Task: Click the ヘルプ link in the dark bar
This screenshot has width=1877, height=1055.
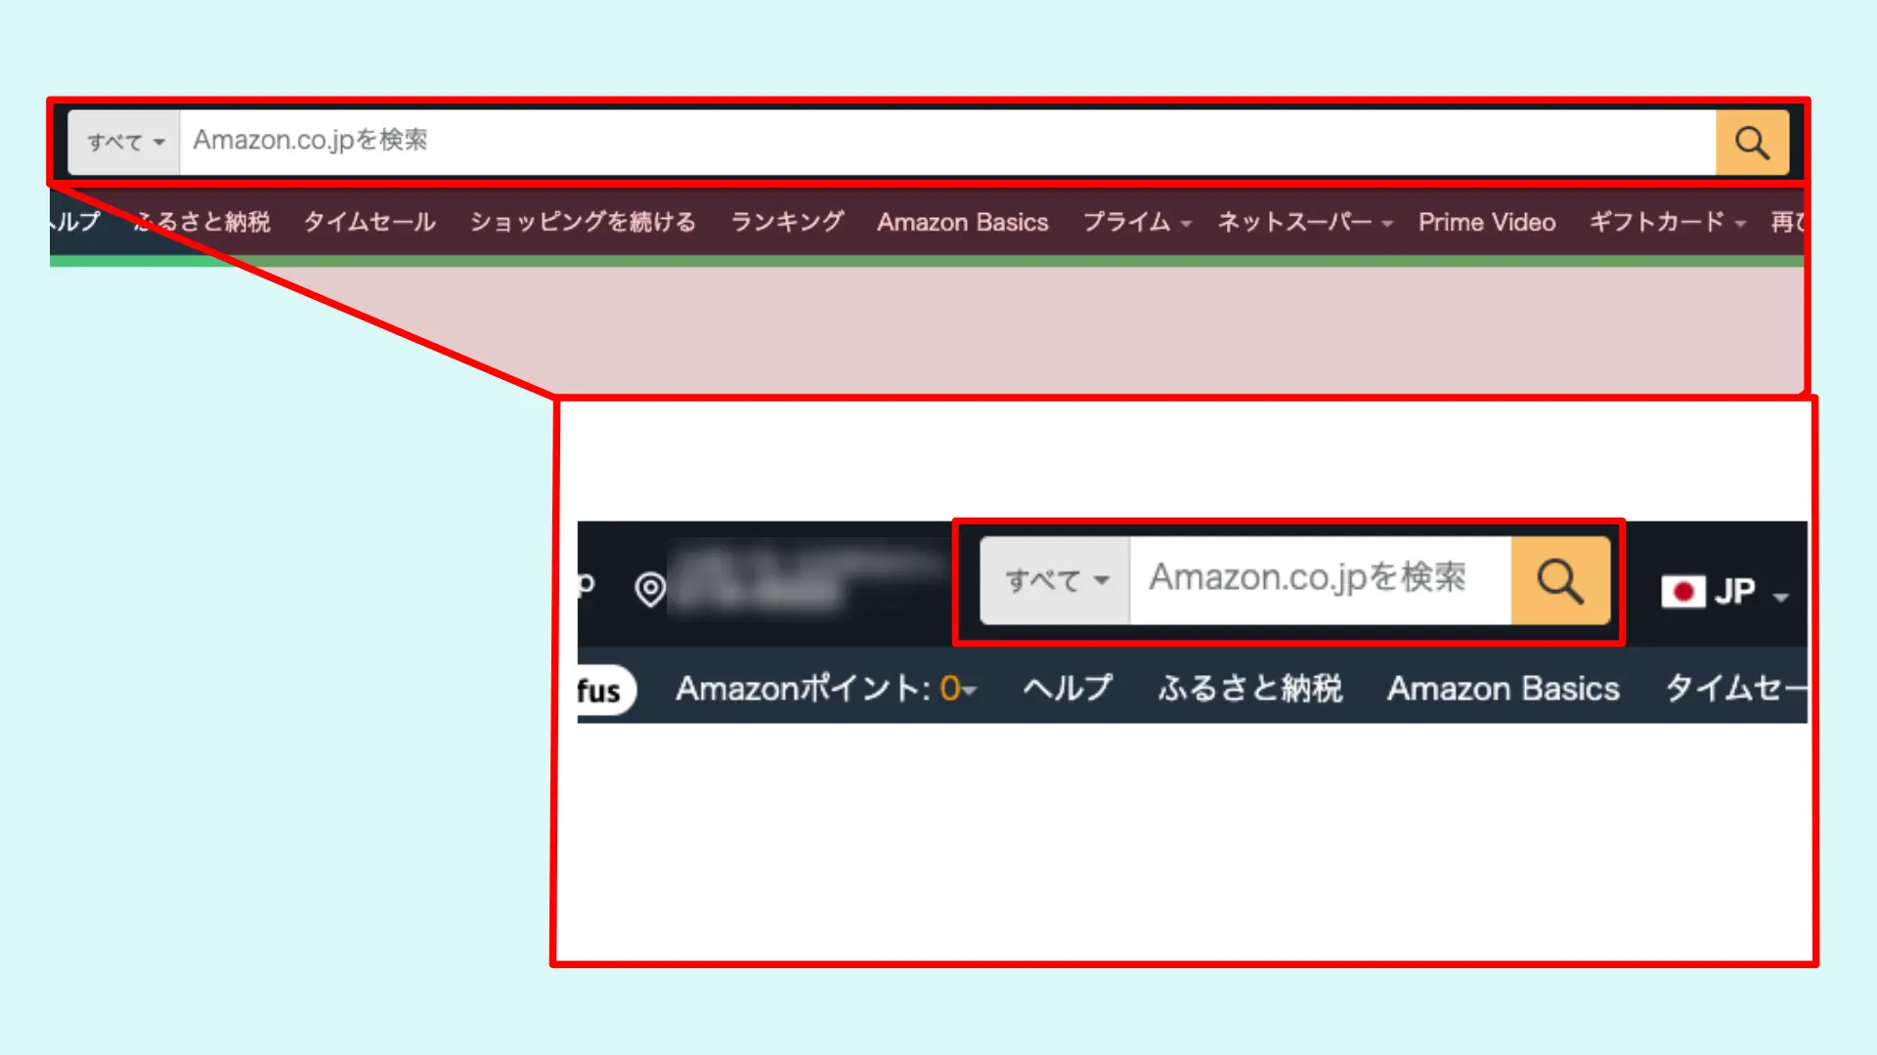Action: tap(1066, 689)
